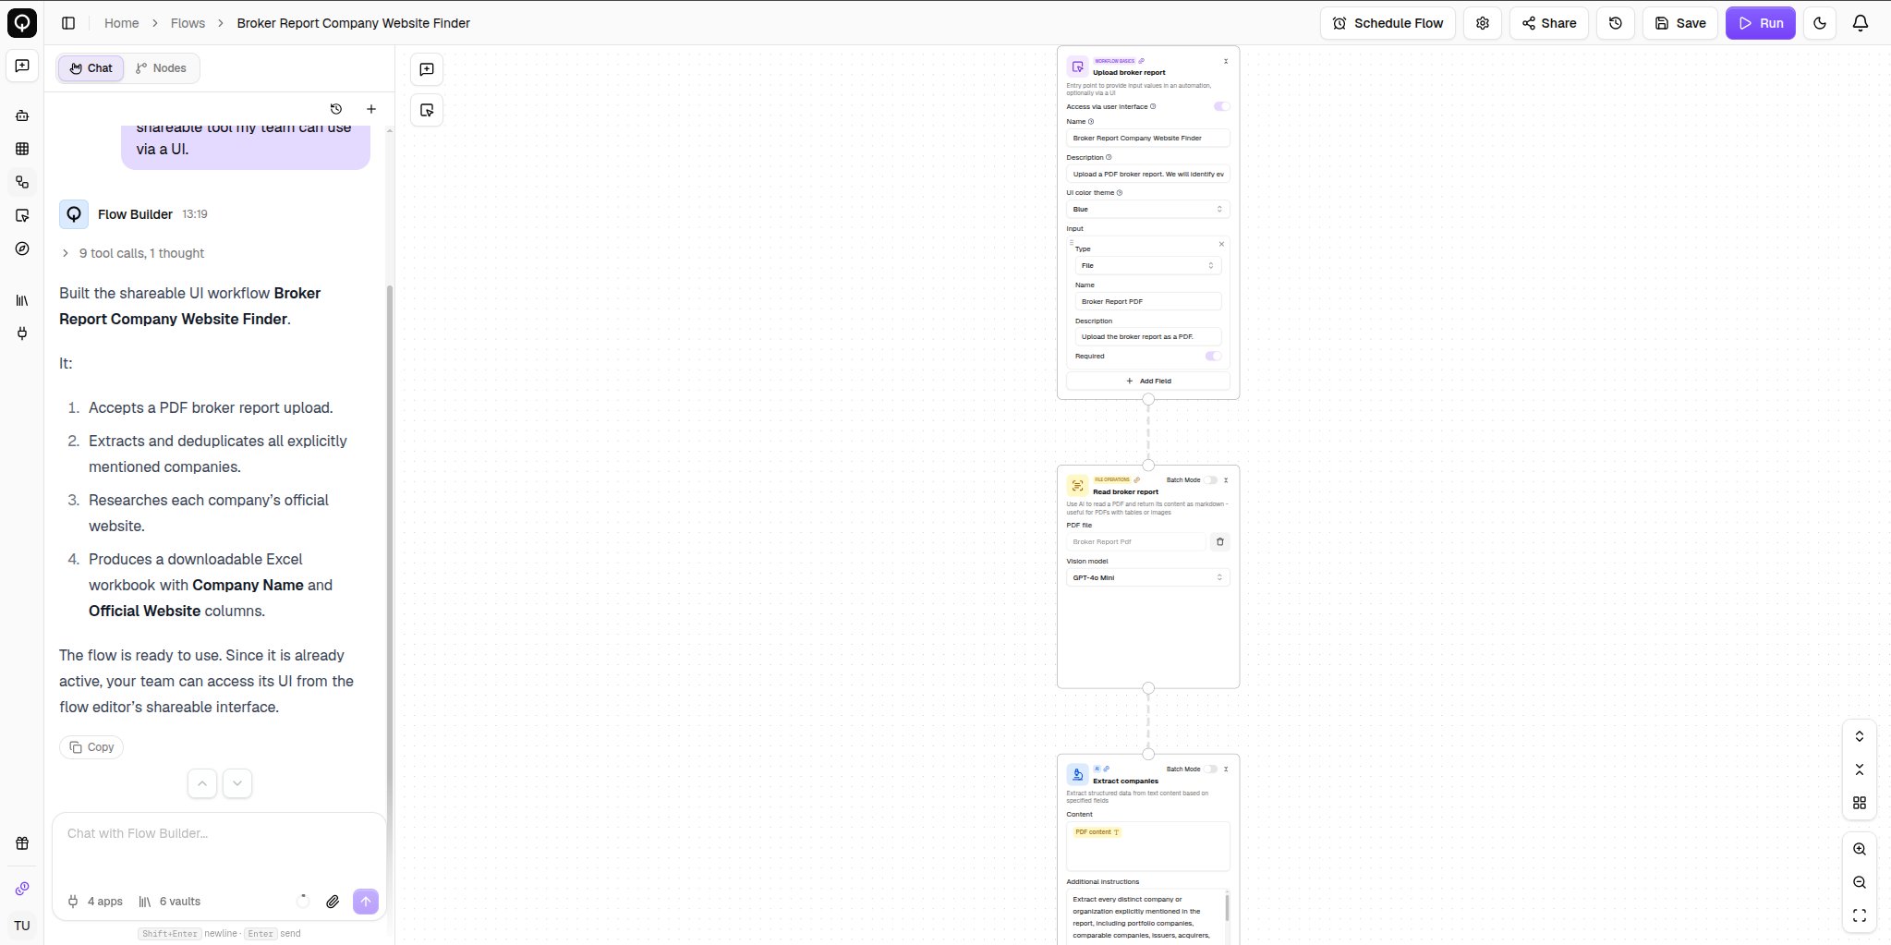Open the gift icon in sidebar
The width and height of the screenshot is (1891, 945).
pyautogui.click(x=22, y=843)
